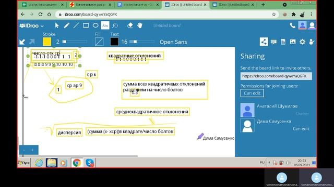Click zoom out minus button

[24, 150]
